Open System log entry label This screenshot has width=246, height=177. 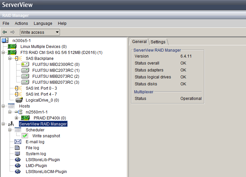[x=36, y=154]
